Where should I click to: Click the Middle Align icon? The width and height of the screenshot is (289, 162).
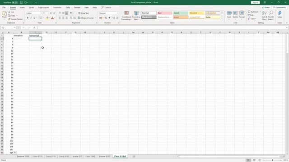(63, 13)
